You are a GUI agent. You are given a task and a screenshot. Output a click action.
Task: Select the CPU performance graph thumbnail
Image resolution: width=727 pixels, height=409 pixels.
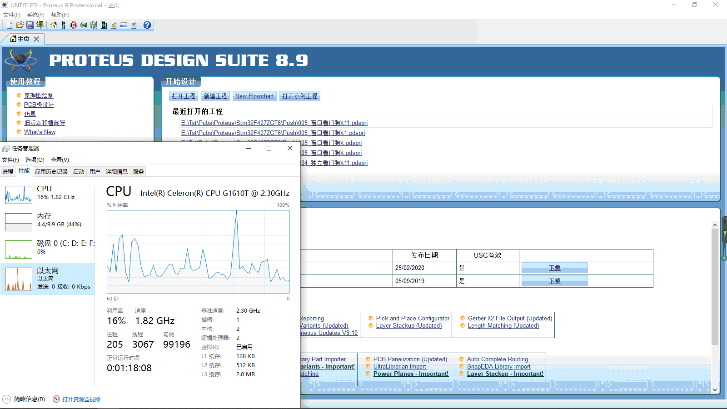click(x=19, y=195)
